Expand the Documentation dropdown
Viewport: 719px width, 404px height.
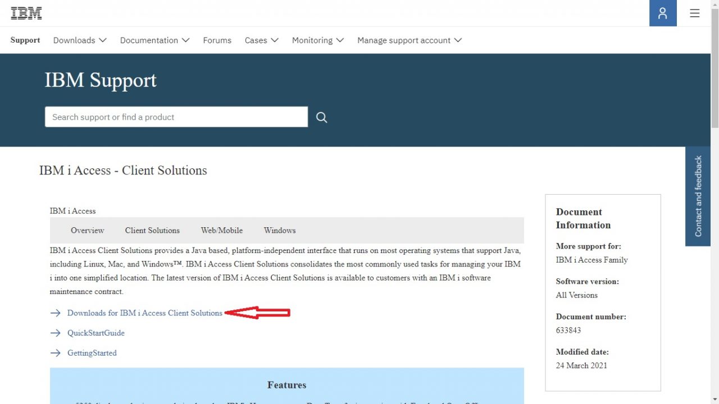tap(154, 40)
